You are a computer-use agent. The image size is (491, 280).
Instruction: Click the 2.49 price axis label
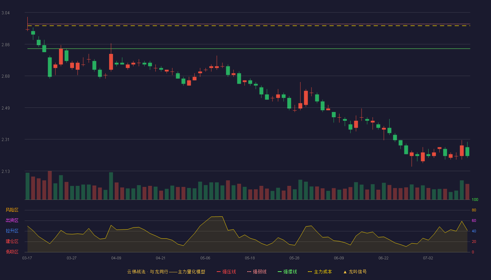tap(6, 108)
